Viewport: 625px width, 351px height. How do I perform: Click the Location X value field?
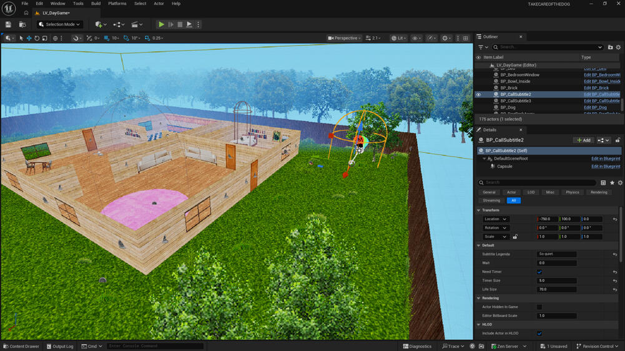(547, 219)
